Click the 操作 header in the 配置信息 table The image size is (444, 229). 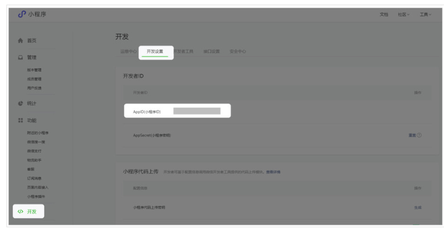pyautogui.click(x=418, y=188)
